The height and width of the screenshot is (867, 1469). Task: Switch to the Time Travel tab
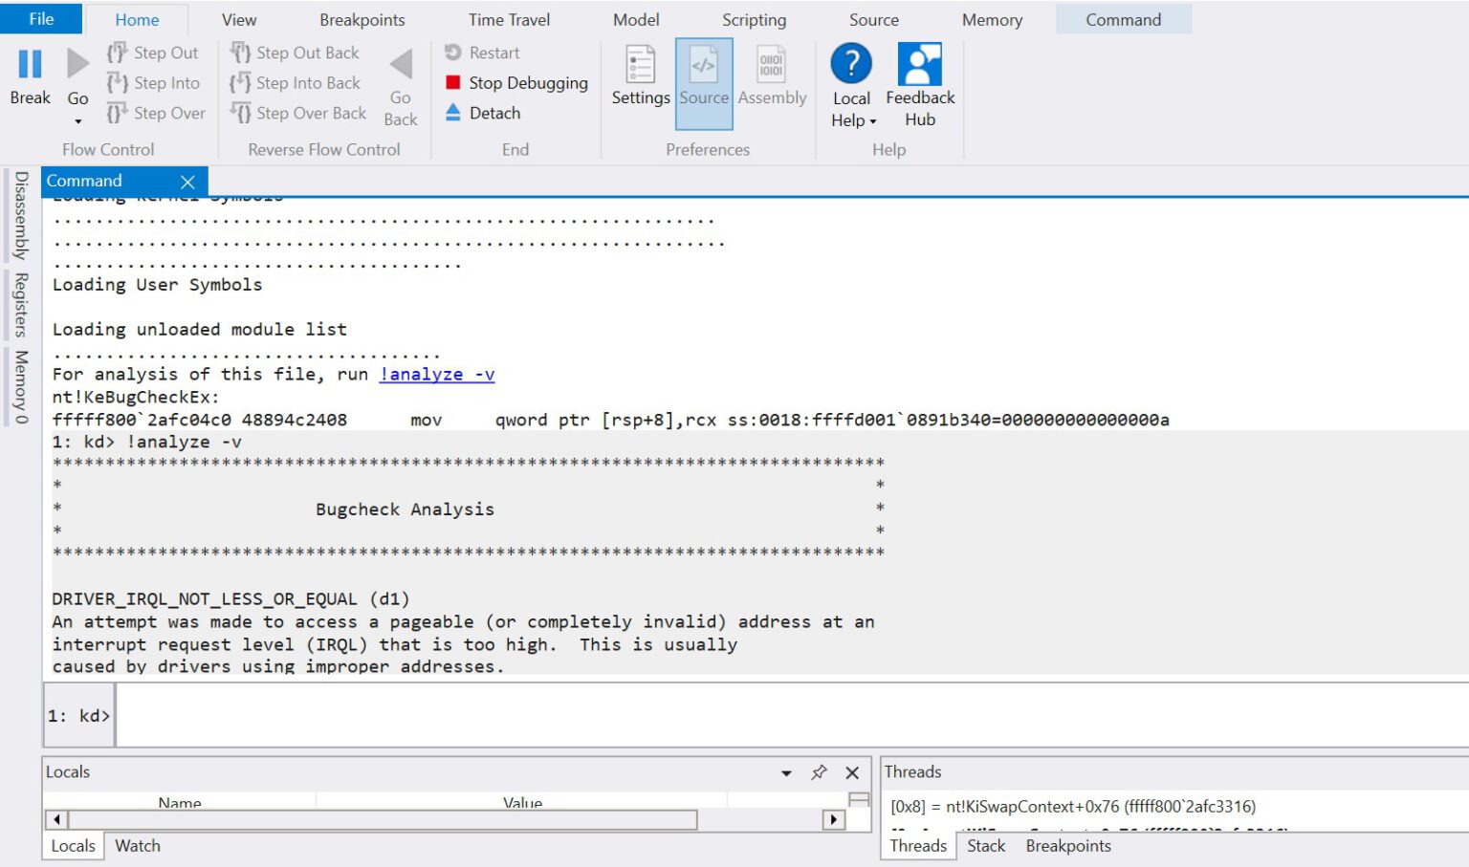[509, 19]
